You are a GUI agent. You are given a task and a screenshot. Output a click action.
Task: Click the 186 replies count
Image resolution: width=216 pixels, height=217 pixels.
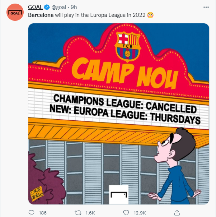pyautogui.click(x=43, y=213)
